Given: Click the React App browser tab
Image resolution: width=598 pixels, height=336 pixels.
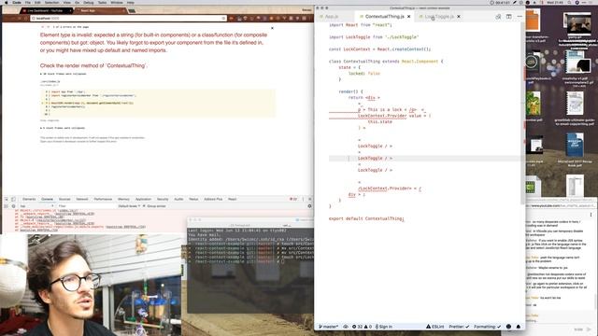Looking at the screenshot, I should [x=100, y=10].
